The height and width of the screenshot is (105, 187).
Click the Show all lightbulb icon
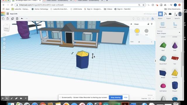tap(134, 19)
